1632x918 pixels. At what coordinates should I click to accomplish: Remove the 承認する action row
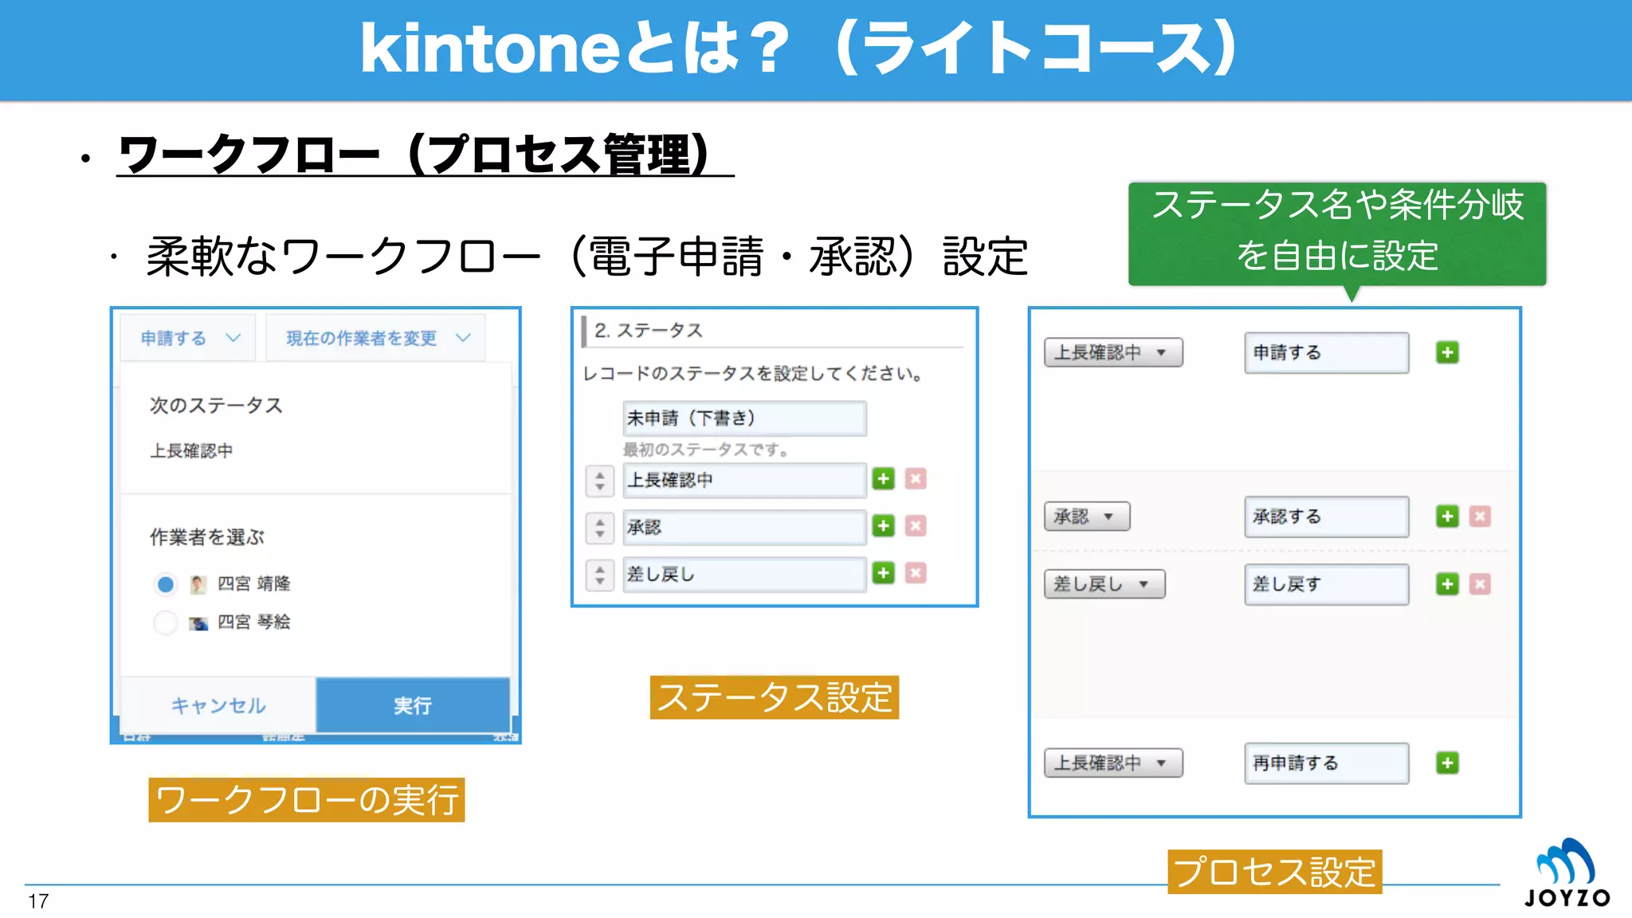(1480, 516)
